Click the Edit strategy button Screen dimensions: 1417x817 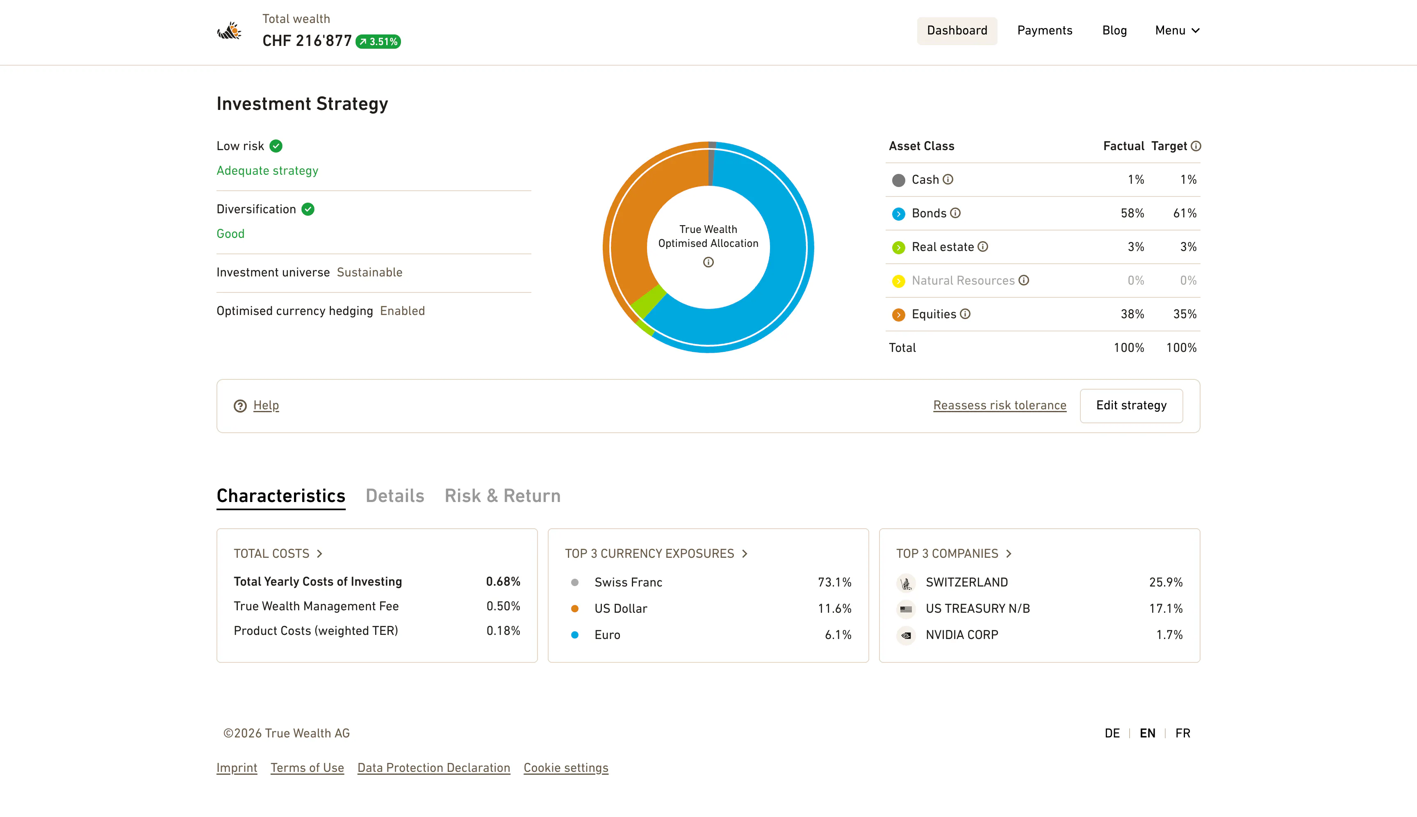tap(1132, 406)
